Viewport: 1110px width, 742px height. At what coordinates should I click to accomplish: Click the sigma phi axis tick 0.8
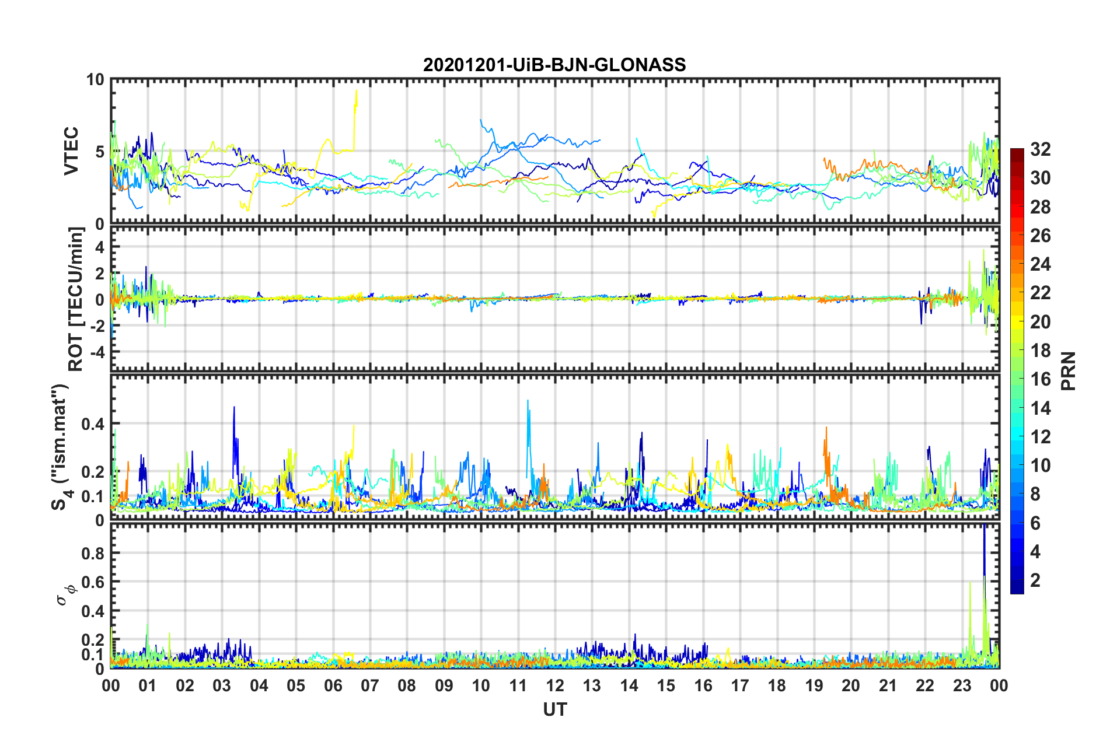(x=93, y=554)
